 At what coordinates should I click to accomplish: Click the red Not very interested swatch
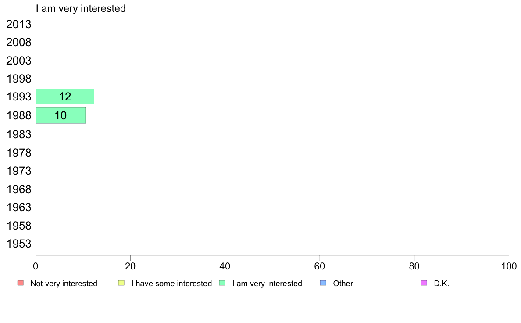click(21, 283)
